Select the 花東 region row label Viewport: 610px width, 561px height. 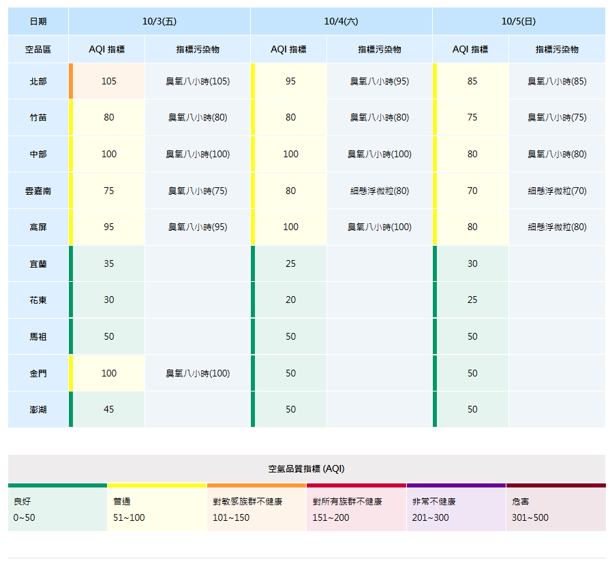(x=38, y=300)
